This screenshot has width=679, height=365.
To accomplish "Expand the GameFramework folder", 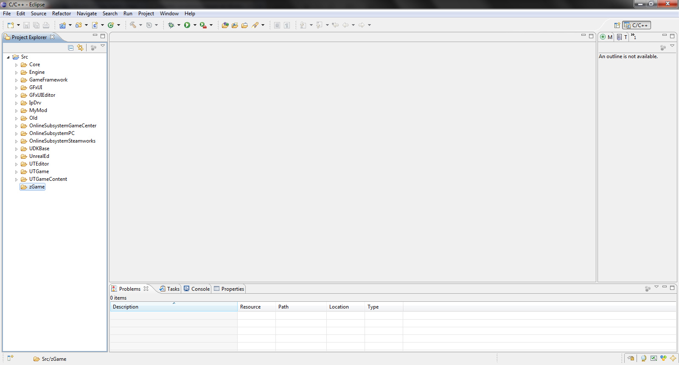I will tap(17, 80).
